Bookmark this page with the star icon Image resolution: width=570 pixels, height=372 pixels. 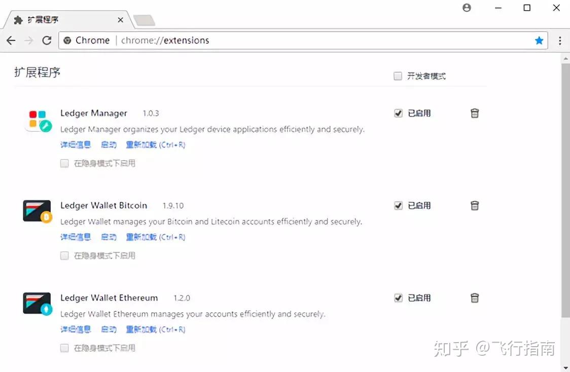coord(539,40)
